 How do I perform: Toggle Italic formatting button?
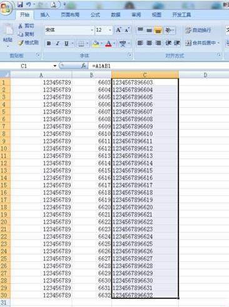(x=58, y=43)
